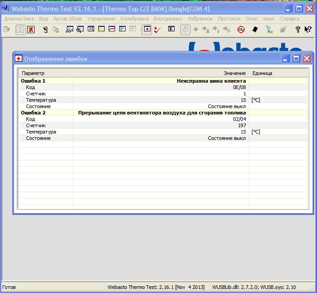Toggle the red cross error display button
The width and height of the screenshot is (317, 293).
147,30
